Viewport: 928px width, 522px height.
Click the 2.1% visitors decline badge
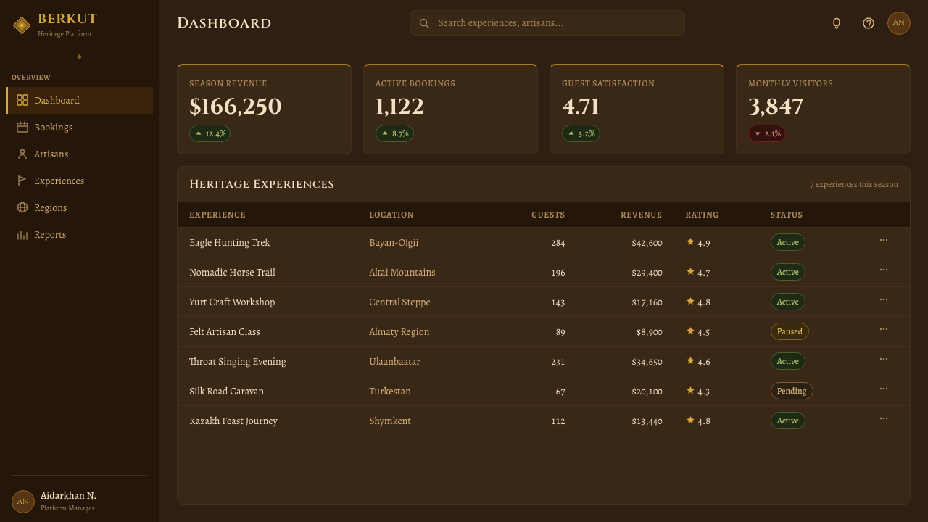click(x=767, y=133)
